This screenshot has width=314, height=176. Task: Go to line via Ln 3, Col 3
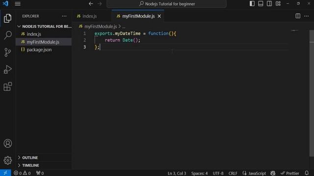pos(177,173)
